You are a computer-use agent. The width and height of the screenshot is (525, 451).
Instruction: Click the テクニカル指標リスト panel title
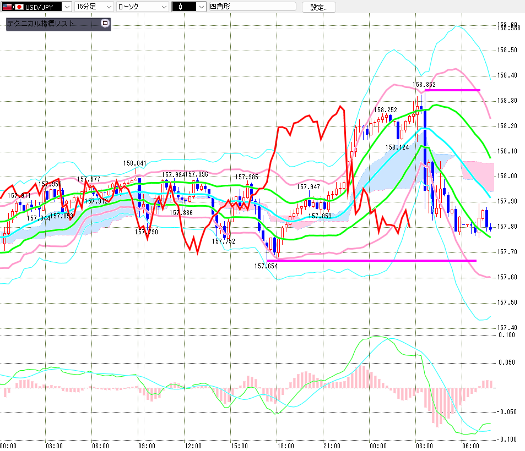coord(40,24)
